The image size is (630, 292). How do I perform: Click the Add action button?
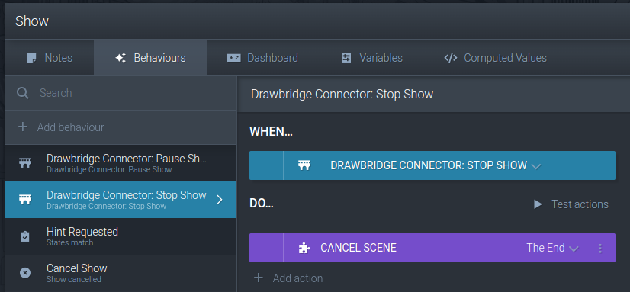(x=288, y=278)
